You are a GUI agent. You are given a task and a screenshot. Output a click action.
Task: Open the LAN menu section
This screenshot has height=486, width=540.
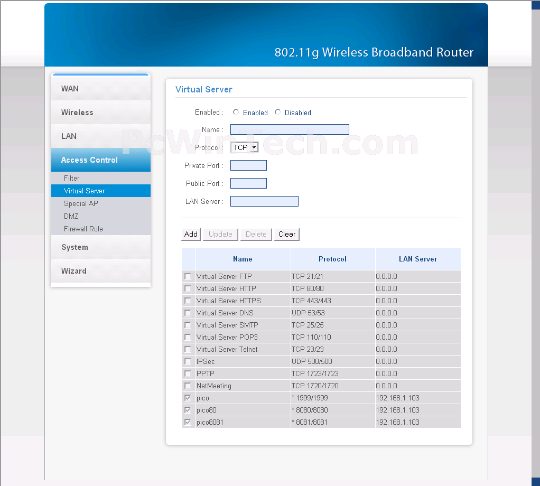[x=100, y=136]
